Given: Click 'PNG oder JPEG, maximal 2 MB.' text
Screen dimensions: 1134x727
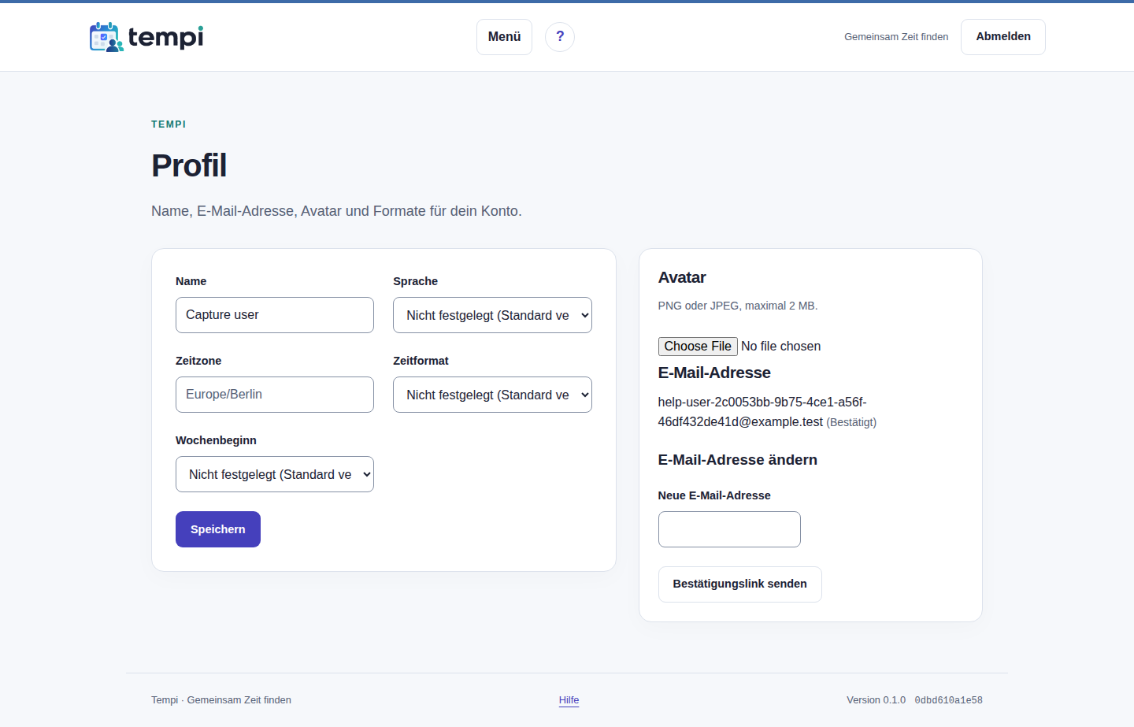Looking at the screenshot, I should [738, 306].
